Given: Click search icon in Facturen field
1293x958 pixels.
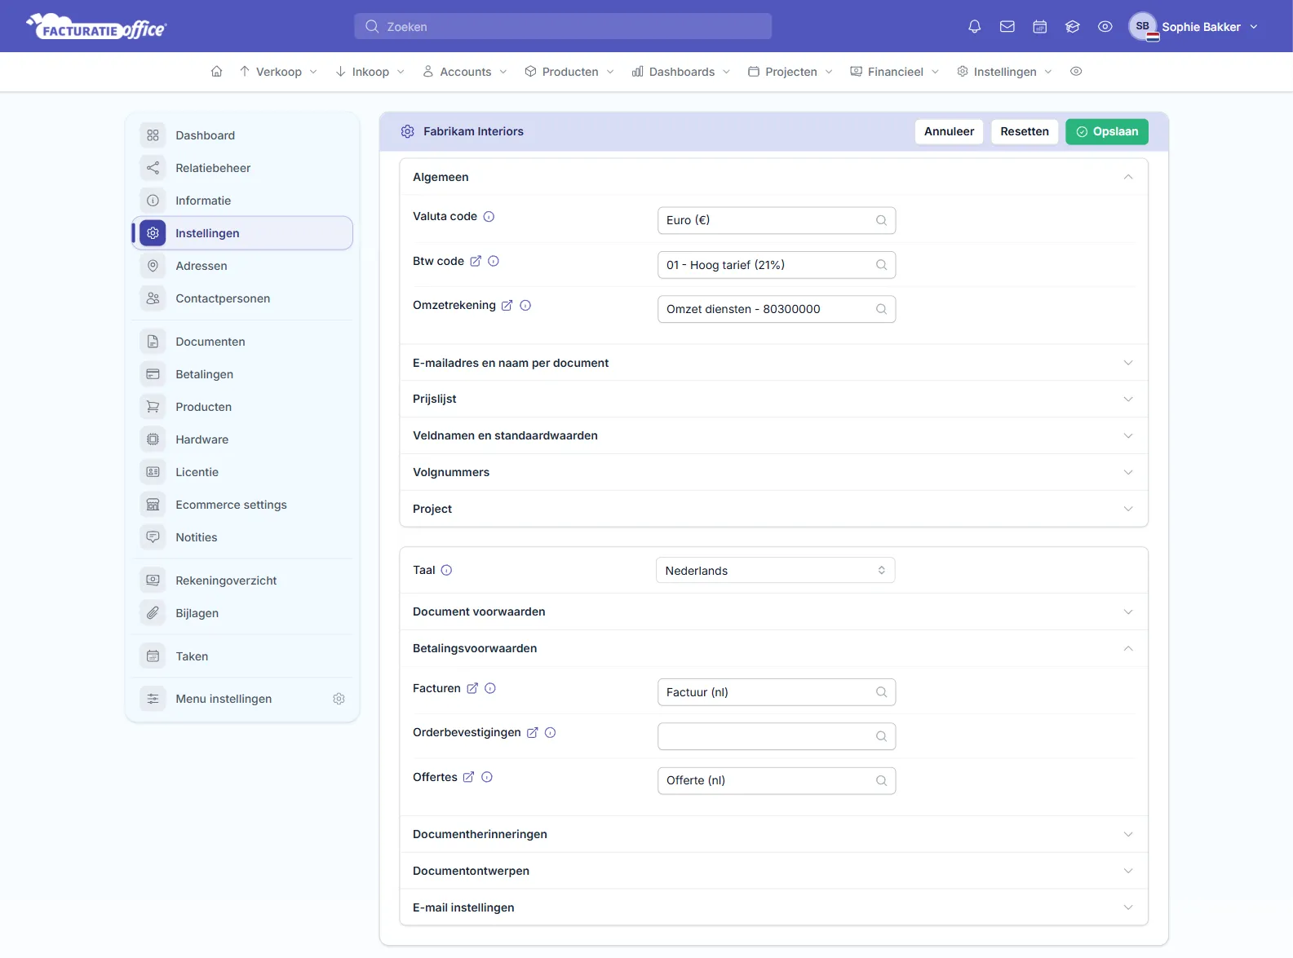Looking at the screenshot, I should click(881, 692).
